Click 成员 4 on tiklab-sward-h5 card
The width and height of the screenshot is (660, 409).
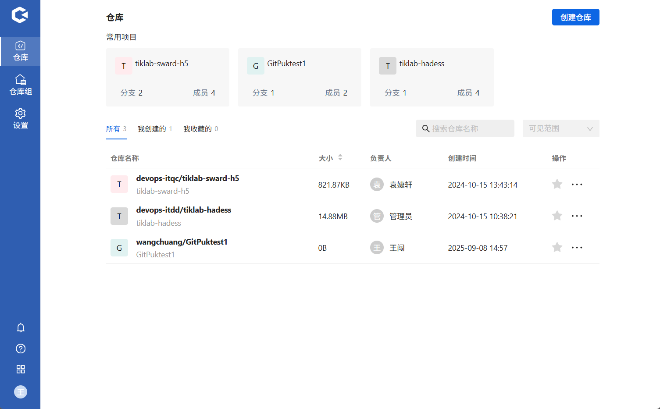click(204, 93)
